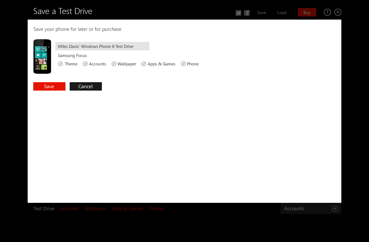Click the Save item in top bar
The width and height of the screenshot is (369, 242).
pos(262,13)
